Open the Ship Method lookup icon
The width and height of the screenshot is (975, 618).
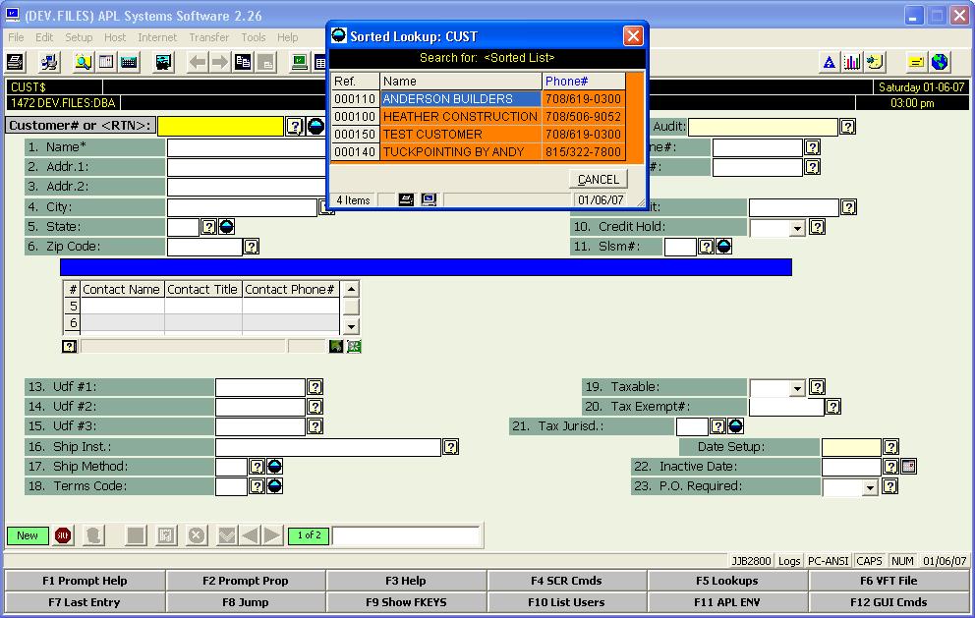pyautogui.click(x=275, y=467)
